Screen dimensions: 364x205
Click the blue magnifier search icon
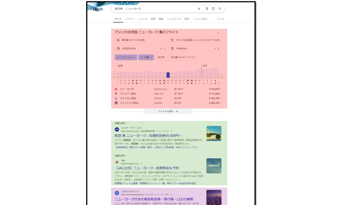point(220,9)
